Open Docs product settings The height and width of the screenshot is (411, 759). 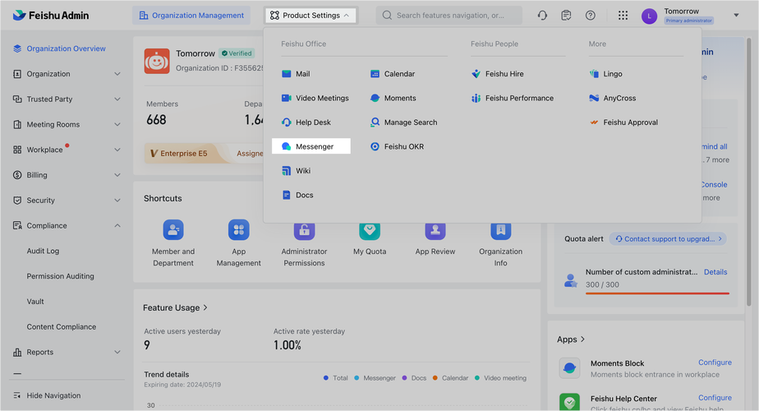[x=297, y=195]
